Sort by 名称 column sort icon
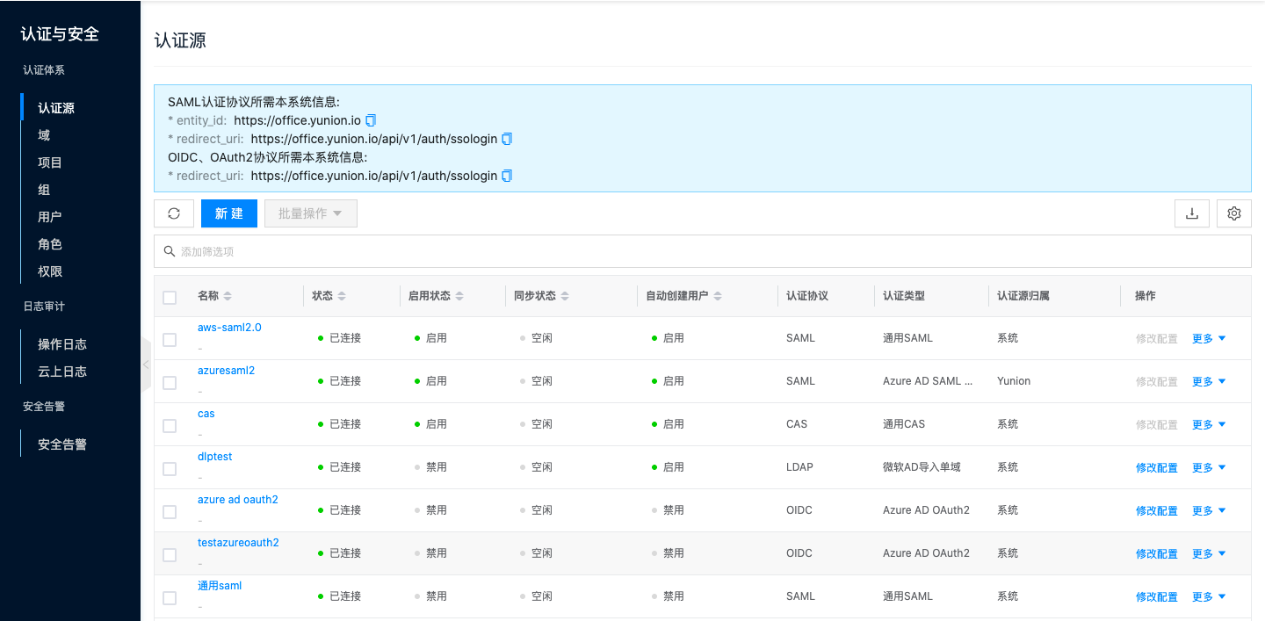Image resolution: width=1265 pixels, height=621 pixels. click(x=228, y=296)
